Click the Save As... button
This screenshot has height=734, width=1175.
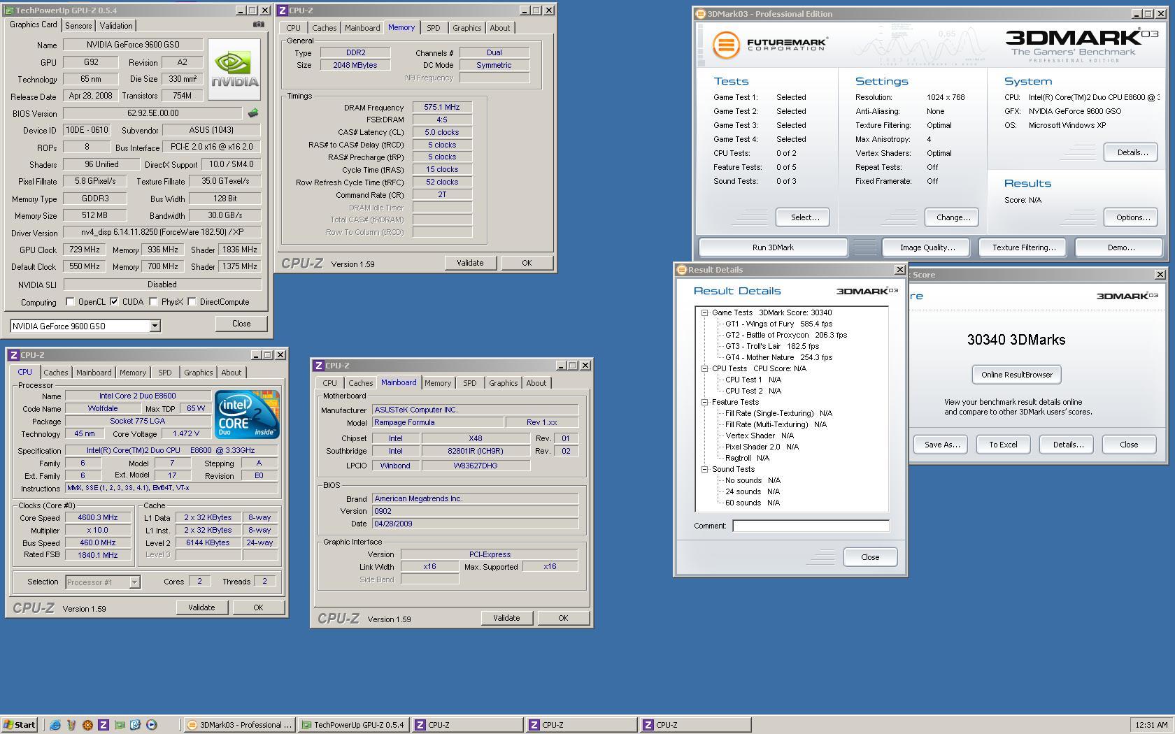941,445
